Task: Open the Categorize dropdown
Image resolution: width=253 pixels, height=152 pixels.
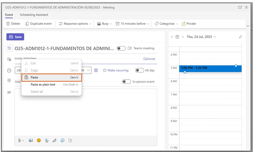Action: 166,24
